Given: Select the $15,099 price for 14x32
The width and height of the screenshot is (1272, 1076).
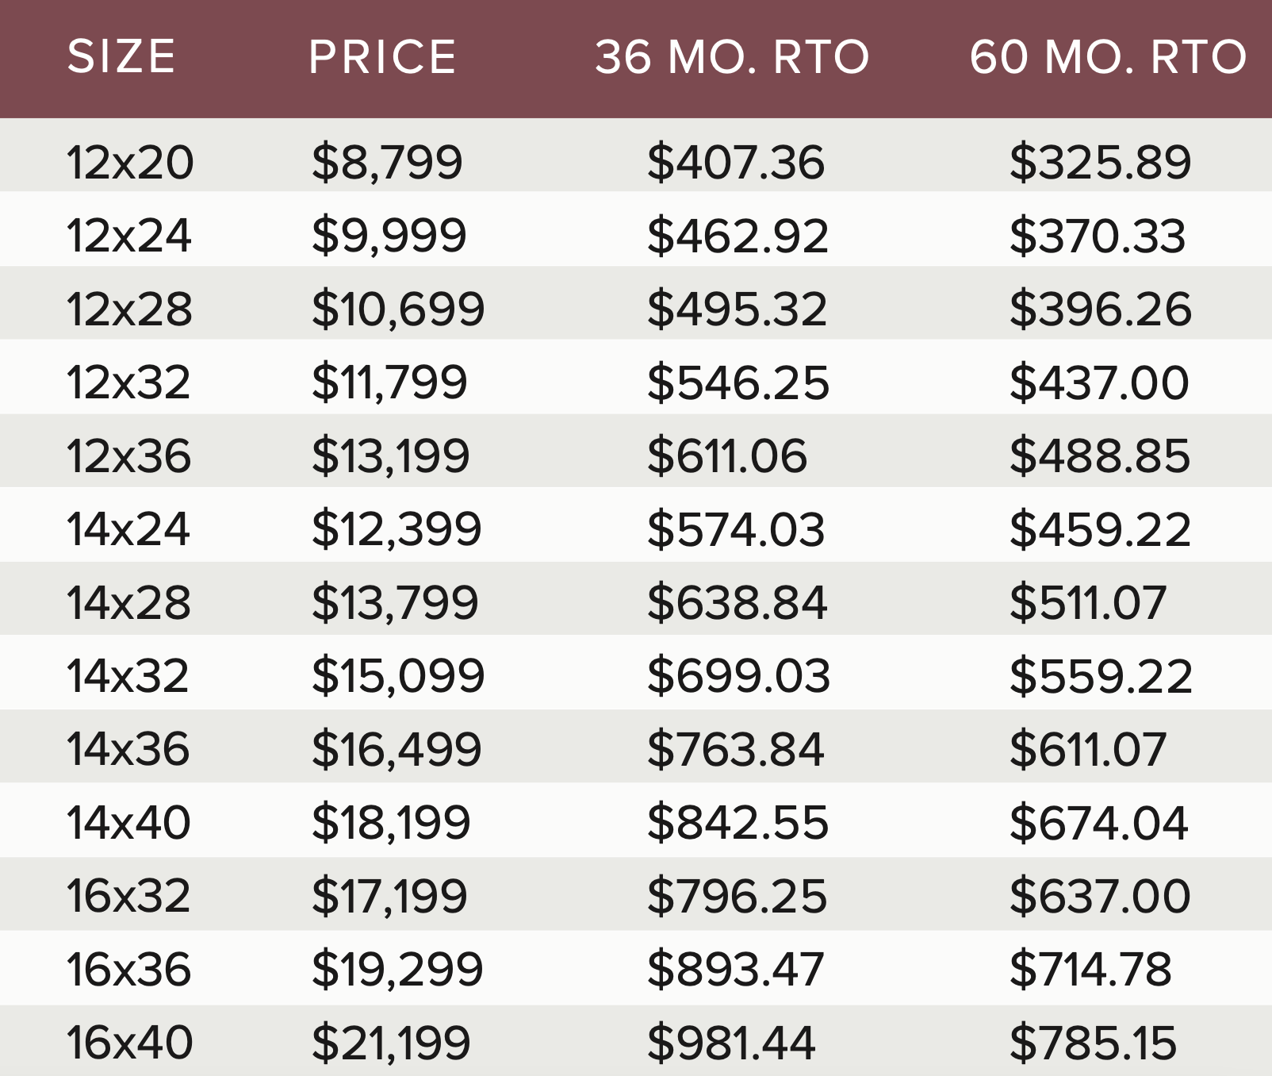Looking at the screenshot, I should point(397,675).
